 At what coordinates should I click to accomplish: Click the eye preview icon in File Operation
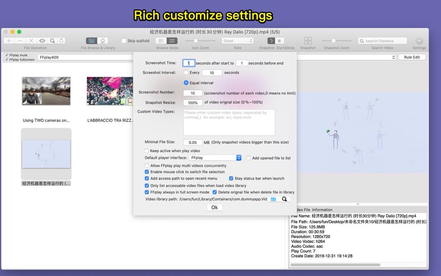point(42,40)
